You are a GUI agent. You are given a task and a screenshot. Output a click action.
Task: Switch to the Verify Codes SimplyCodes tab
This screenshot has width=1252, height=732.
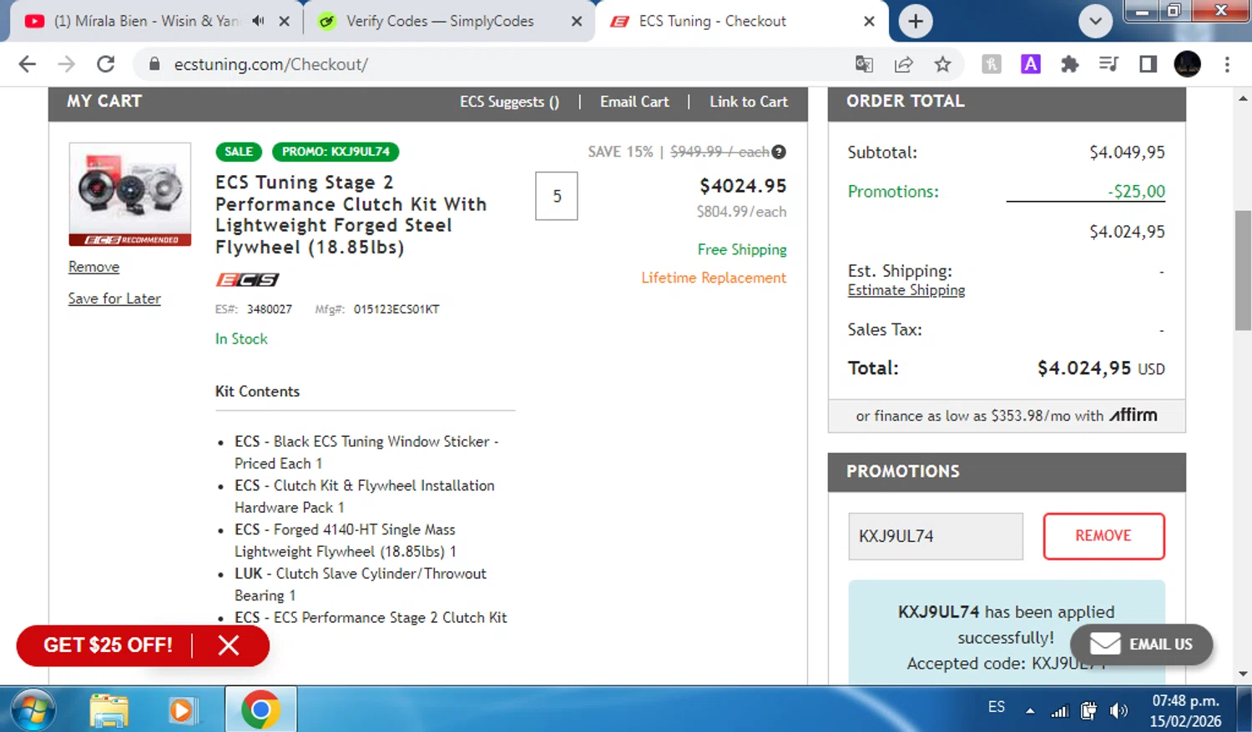(x=440, y=22)
